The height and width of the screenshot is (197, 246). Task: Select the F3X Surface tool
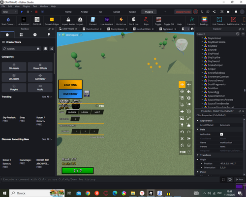(x=182, y=98)
